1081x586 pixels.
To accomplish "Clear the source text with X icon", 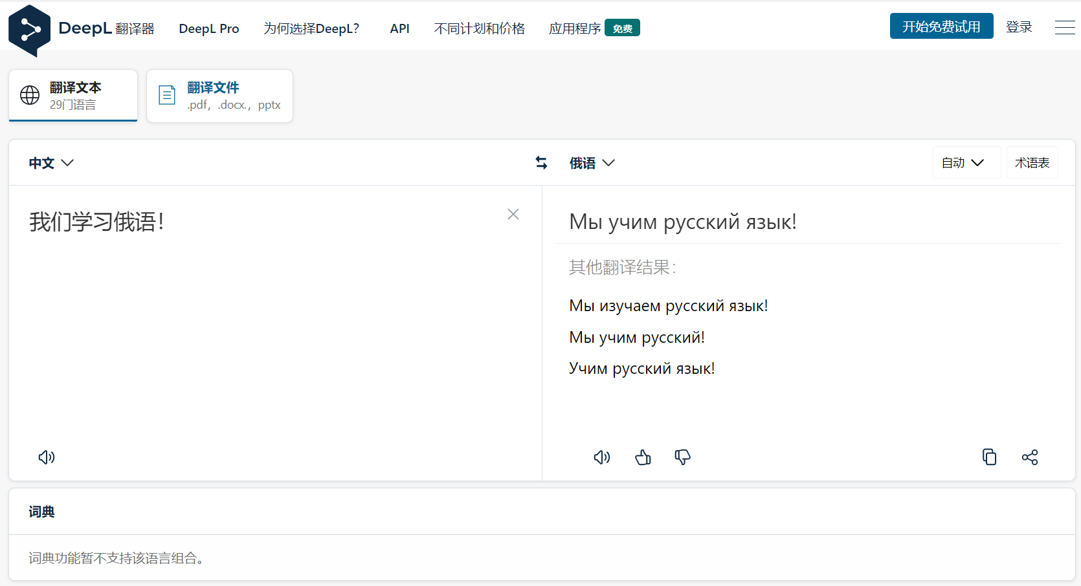I will click(x=513, y=214).
